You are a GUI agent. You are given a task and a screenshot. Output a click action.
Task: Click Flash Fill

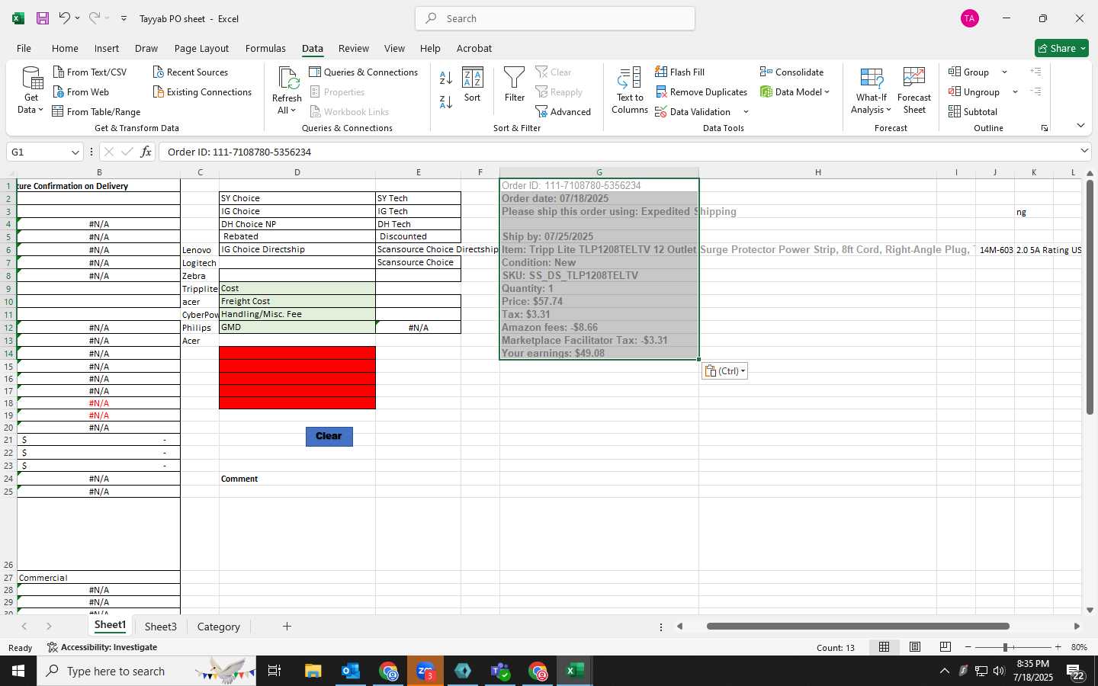click(679, 72)
